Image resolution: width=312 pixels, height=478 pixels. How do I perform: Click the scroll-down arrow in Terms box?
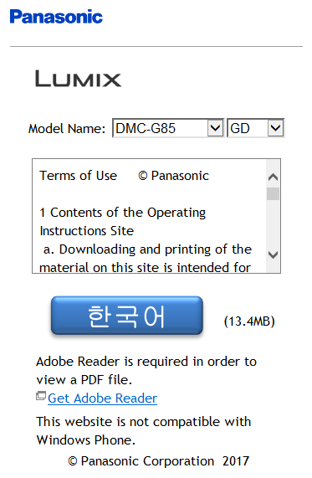[273, 254]
